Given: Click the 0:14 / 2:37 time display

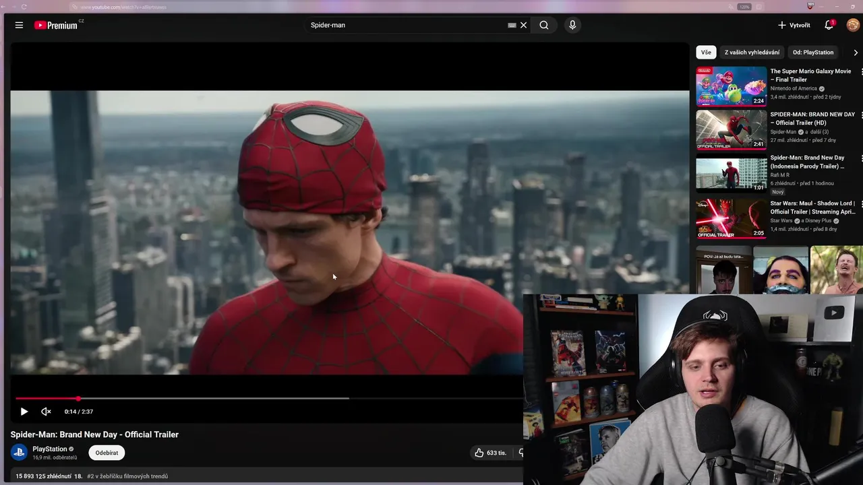Looking at the screenshot, I should (x=79, y=412).
